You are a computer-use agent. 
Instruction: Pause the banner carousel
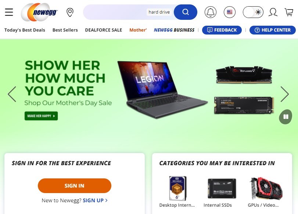coord(286,117)
